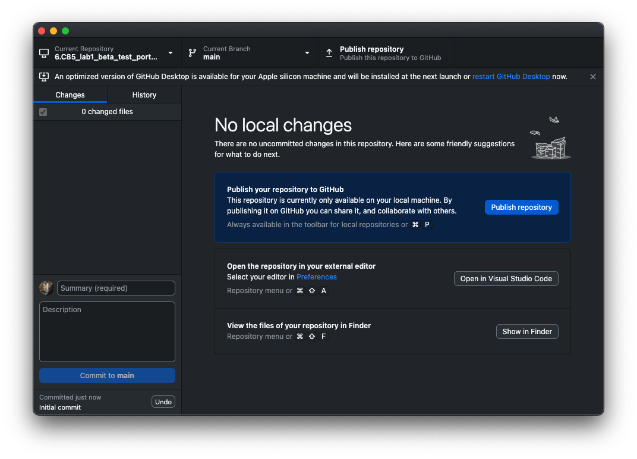The image size is (637, 459).
Task: Dismiss the update banner with X icon
Action: coord(592,77)
